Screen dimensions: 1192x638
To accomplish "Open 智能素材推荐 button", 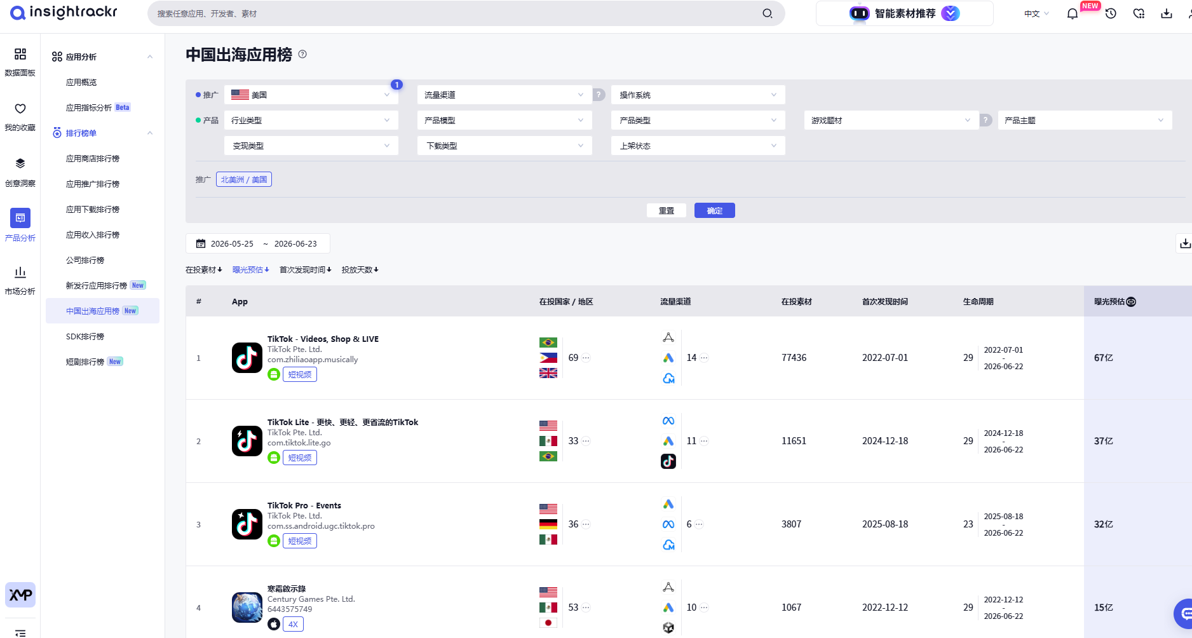I will (905, 13).
